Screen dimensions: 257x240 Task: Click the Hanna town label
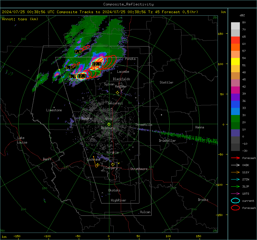click(200, 127)
